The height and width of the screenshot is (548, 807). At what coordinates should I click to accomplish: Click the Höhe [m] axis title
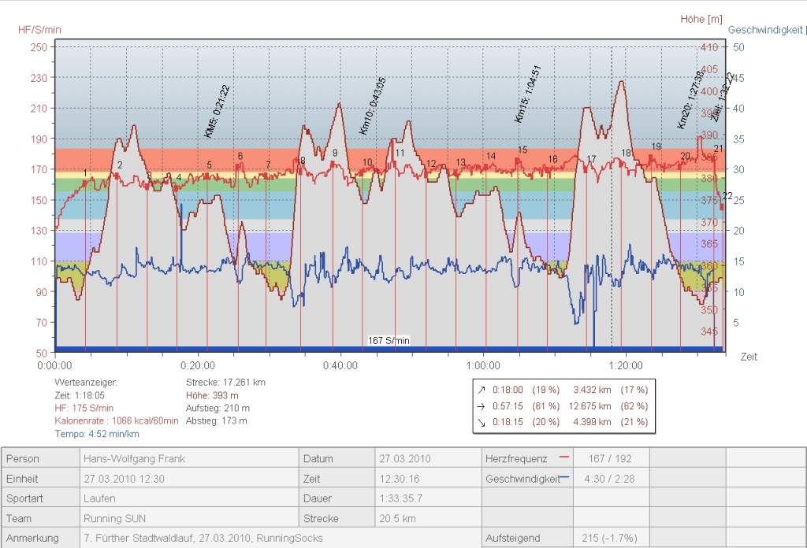click(x=701, y=18)
